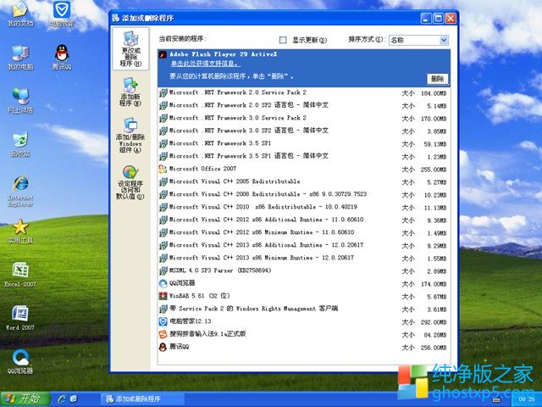Open the 排序方式 sort dropdown
This screenshot has width=542, height=407.
point(444,41)
